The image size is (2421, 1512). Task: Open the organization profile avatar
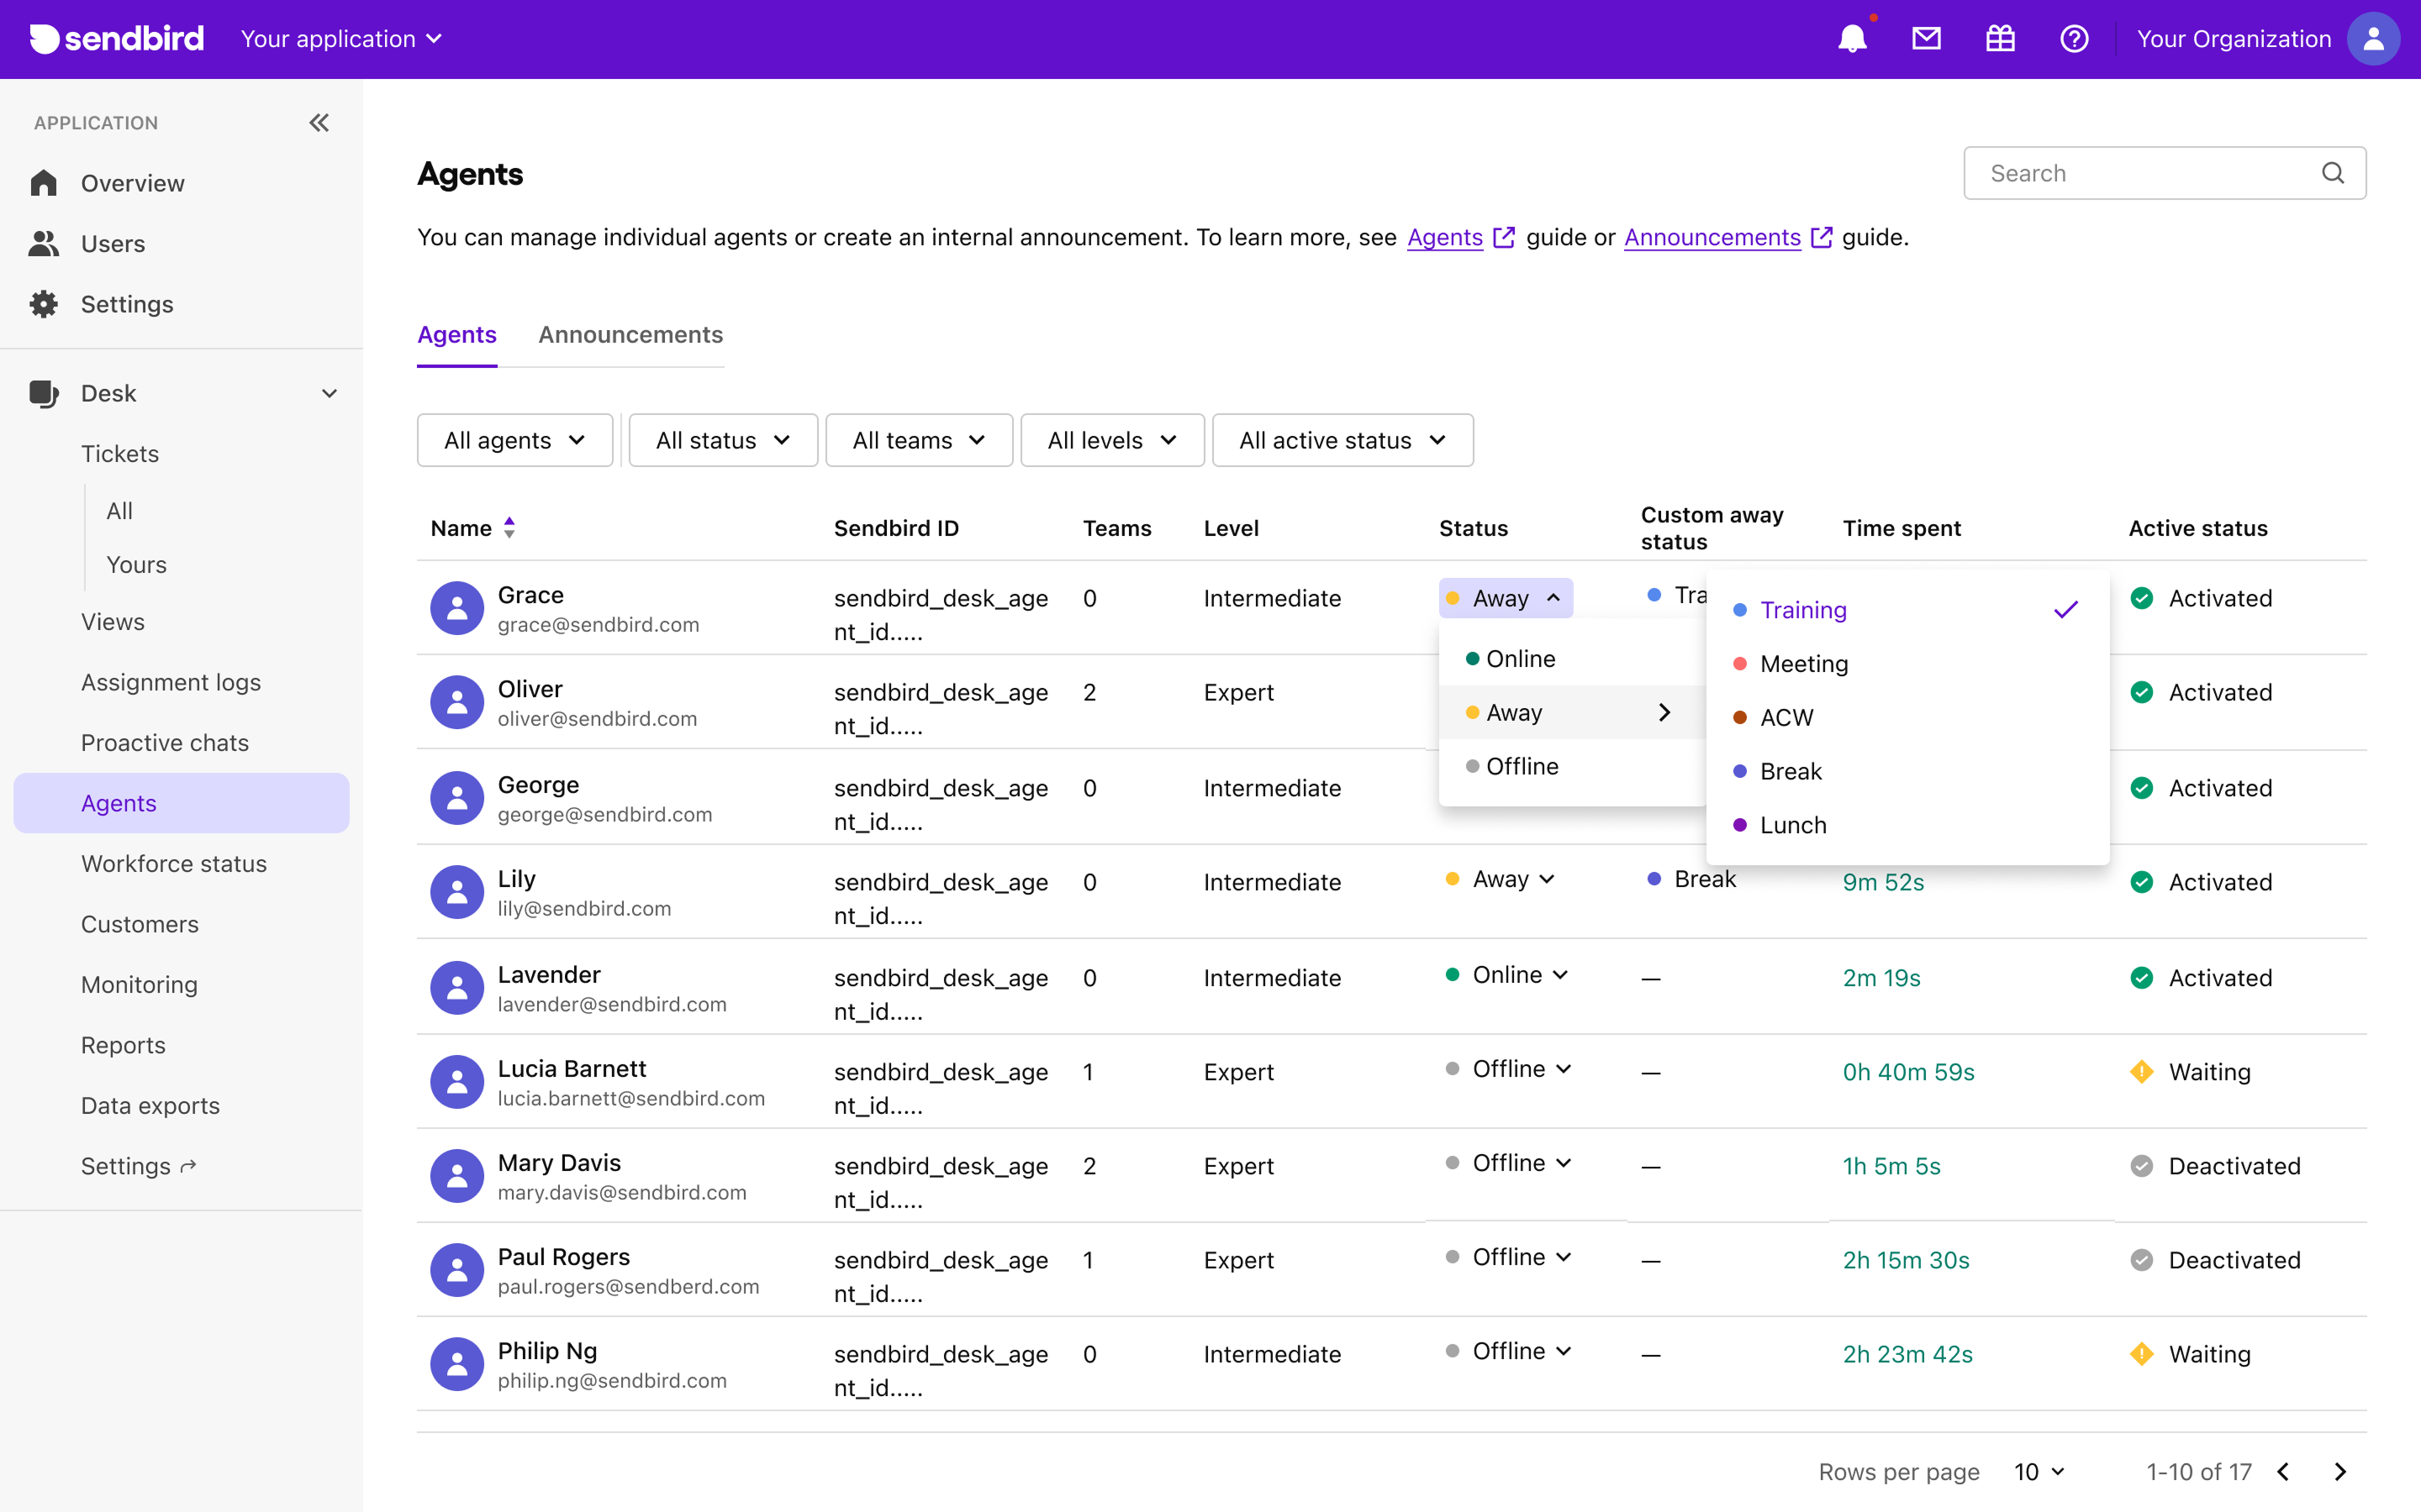tap(2372, 39)
